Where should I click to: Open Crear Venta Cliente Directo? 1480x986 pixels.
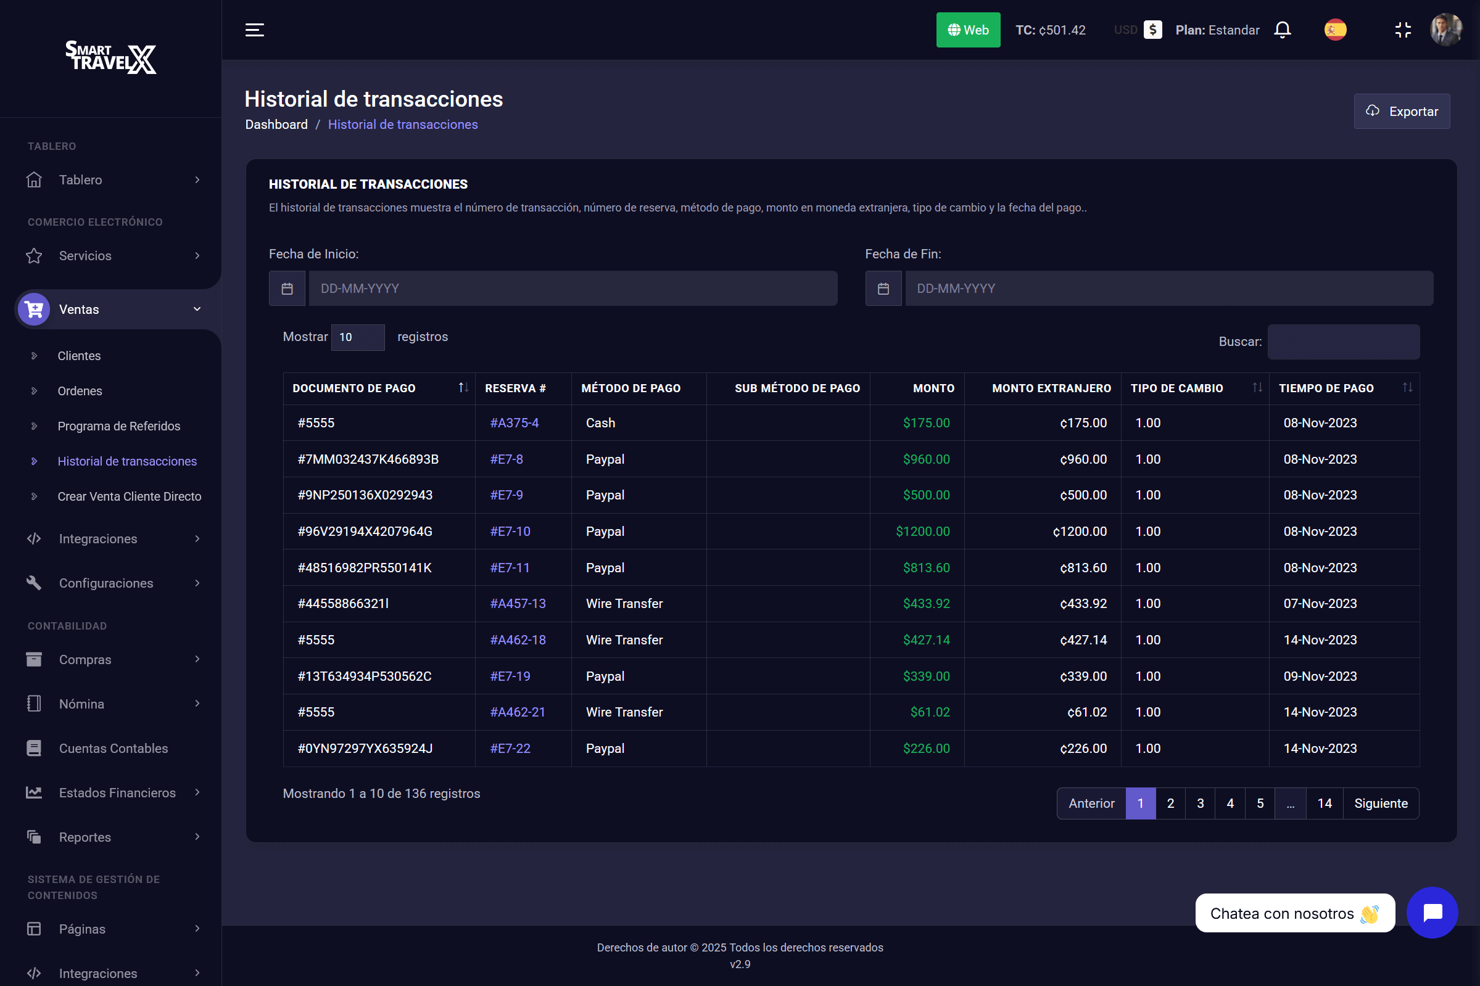130,496
